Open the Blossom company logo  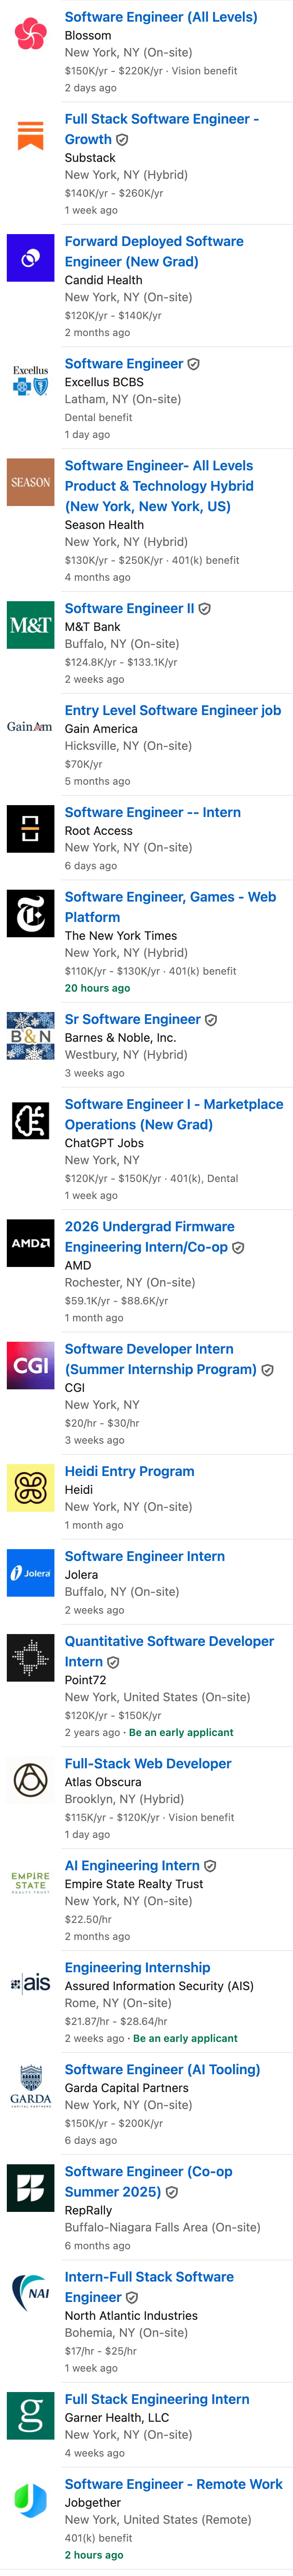coord(30,33)
